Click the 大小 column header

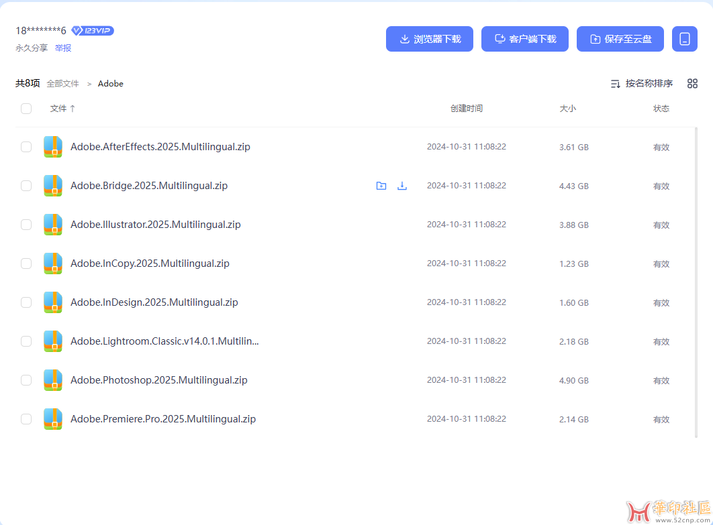(567, 109)
